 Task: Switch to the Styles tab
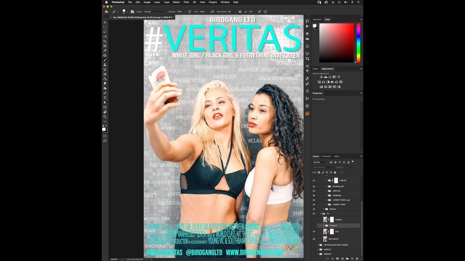click(315, 69)
